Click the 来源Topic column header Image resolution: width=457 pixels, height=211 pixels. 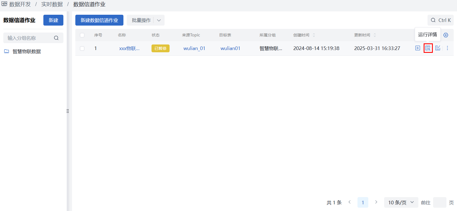191,35
